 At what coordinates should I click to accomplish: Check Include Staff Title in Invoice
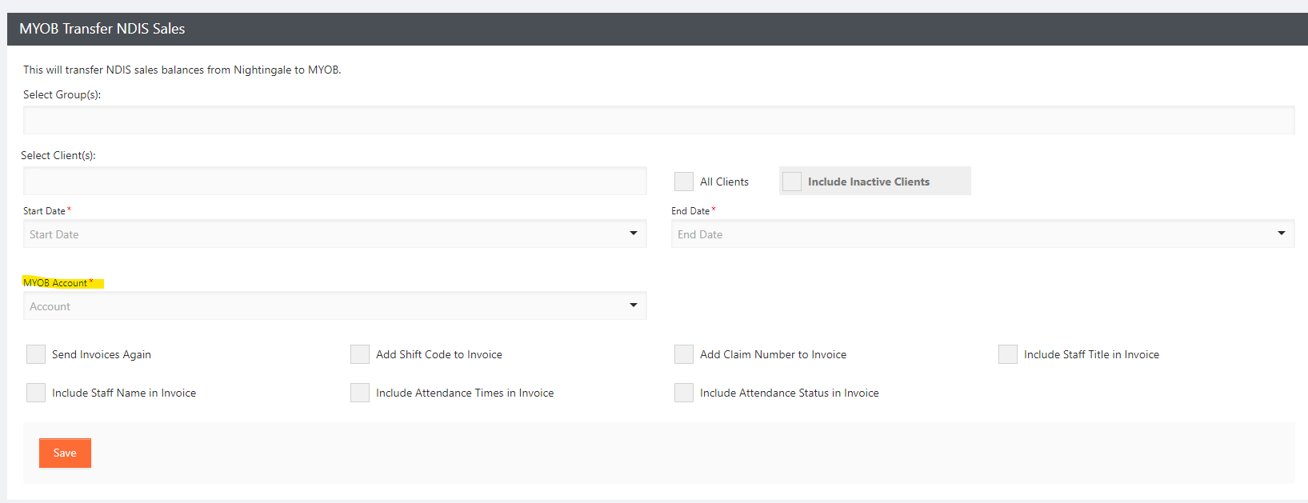point(1008,354)
